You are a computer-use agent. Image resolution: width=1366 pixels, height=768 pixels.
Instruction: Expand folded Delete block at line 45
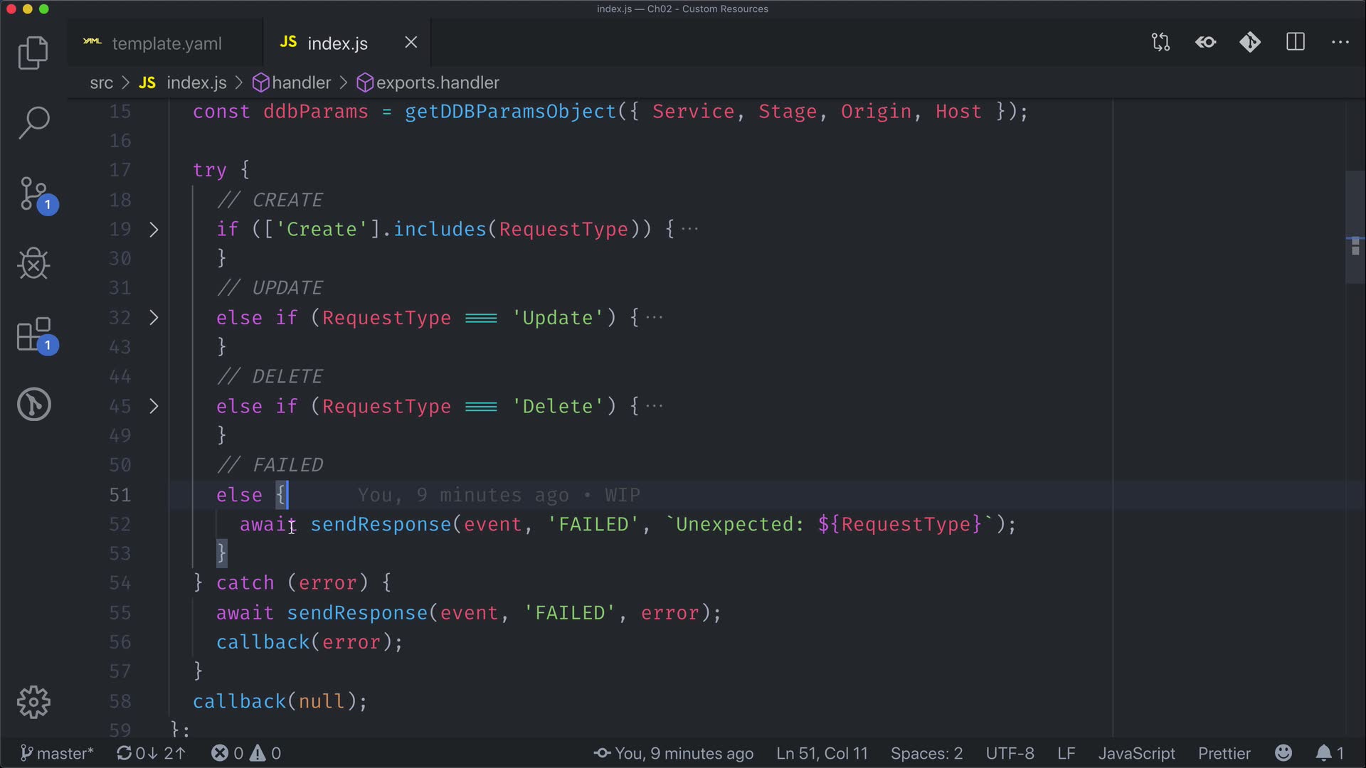click(x=154, y=406)
